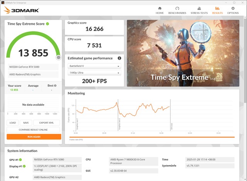Maximize the 3DMark window
This screenshot has height=181, width=247.
234,3
